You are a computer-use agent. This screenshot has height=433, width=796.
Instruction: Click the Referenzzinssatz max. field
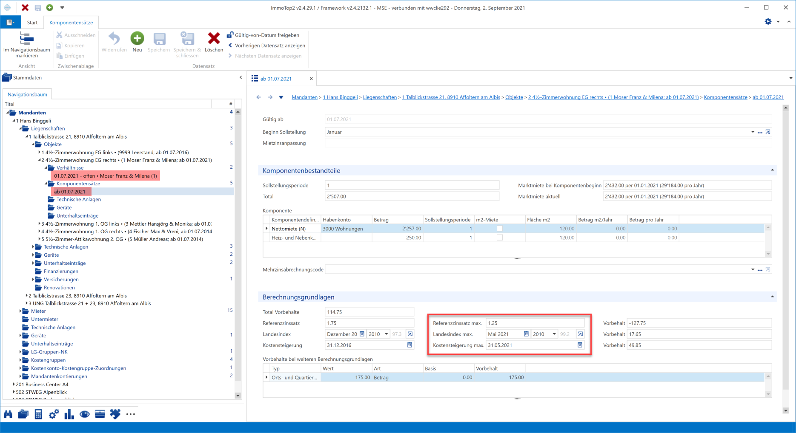tap(535, 323)
